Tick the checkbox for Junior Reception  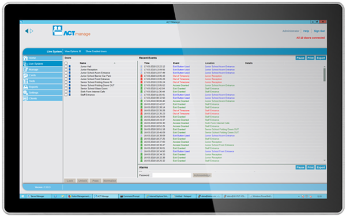(x=66, y=69)
